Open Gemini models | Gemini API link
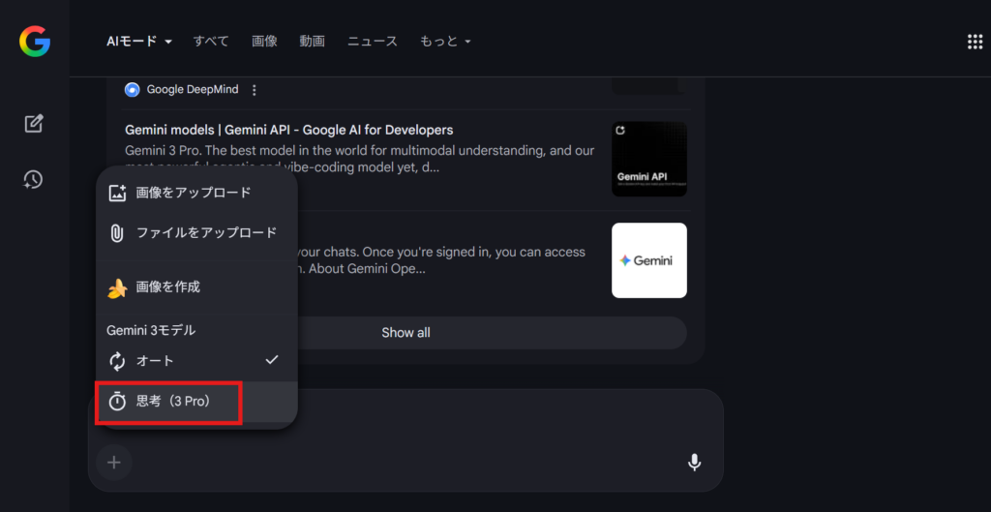 [288, 130]
